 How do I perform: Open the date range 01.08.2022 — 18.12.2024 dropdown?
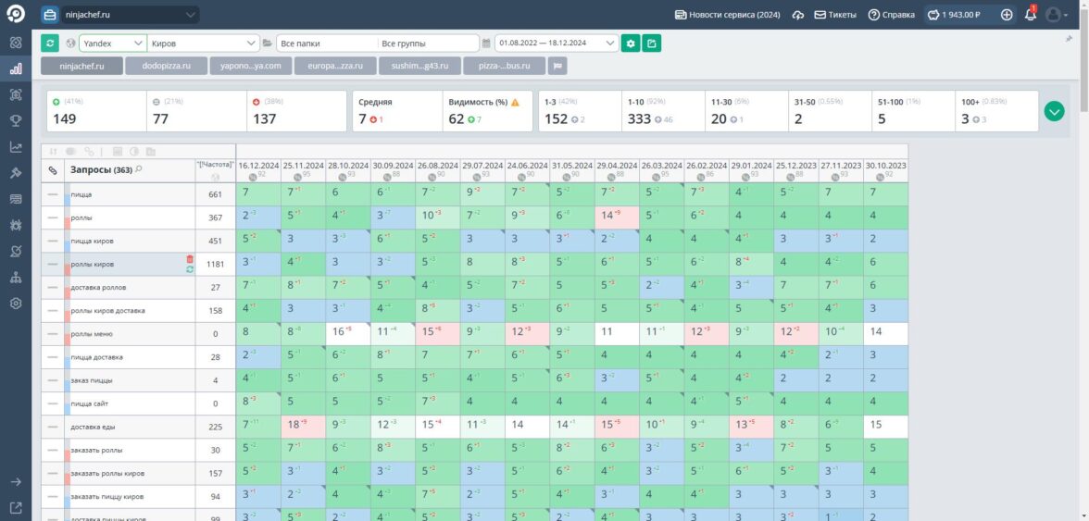click(557, 43)
